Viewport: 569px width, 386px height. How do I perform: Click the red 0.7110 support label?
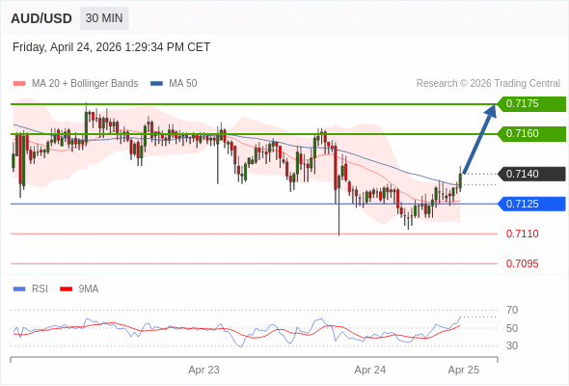click(x=522, y=234)
